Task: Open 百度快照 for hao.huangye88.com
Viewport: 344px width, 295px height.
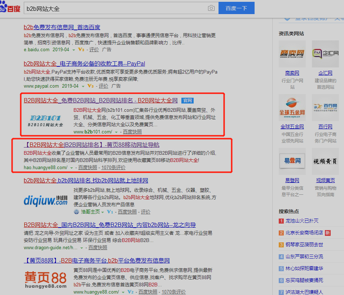Action: pyautogui.click(x=88, y=167)
